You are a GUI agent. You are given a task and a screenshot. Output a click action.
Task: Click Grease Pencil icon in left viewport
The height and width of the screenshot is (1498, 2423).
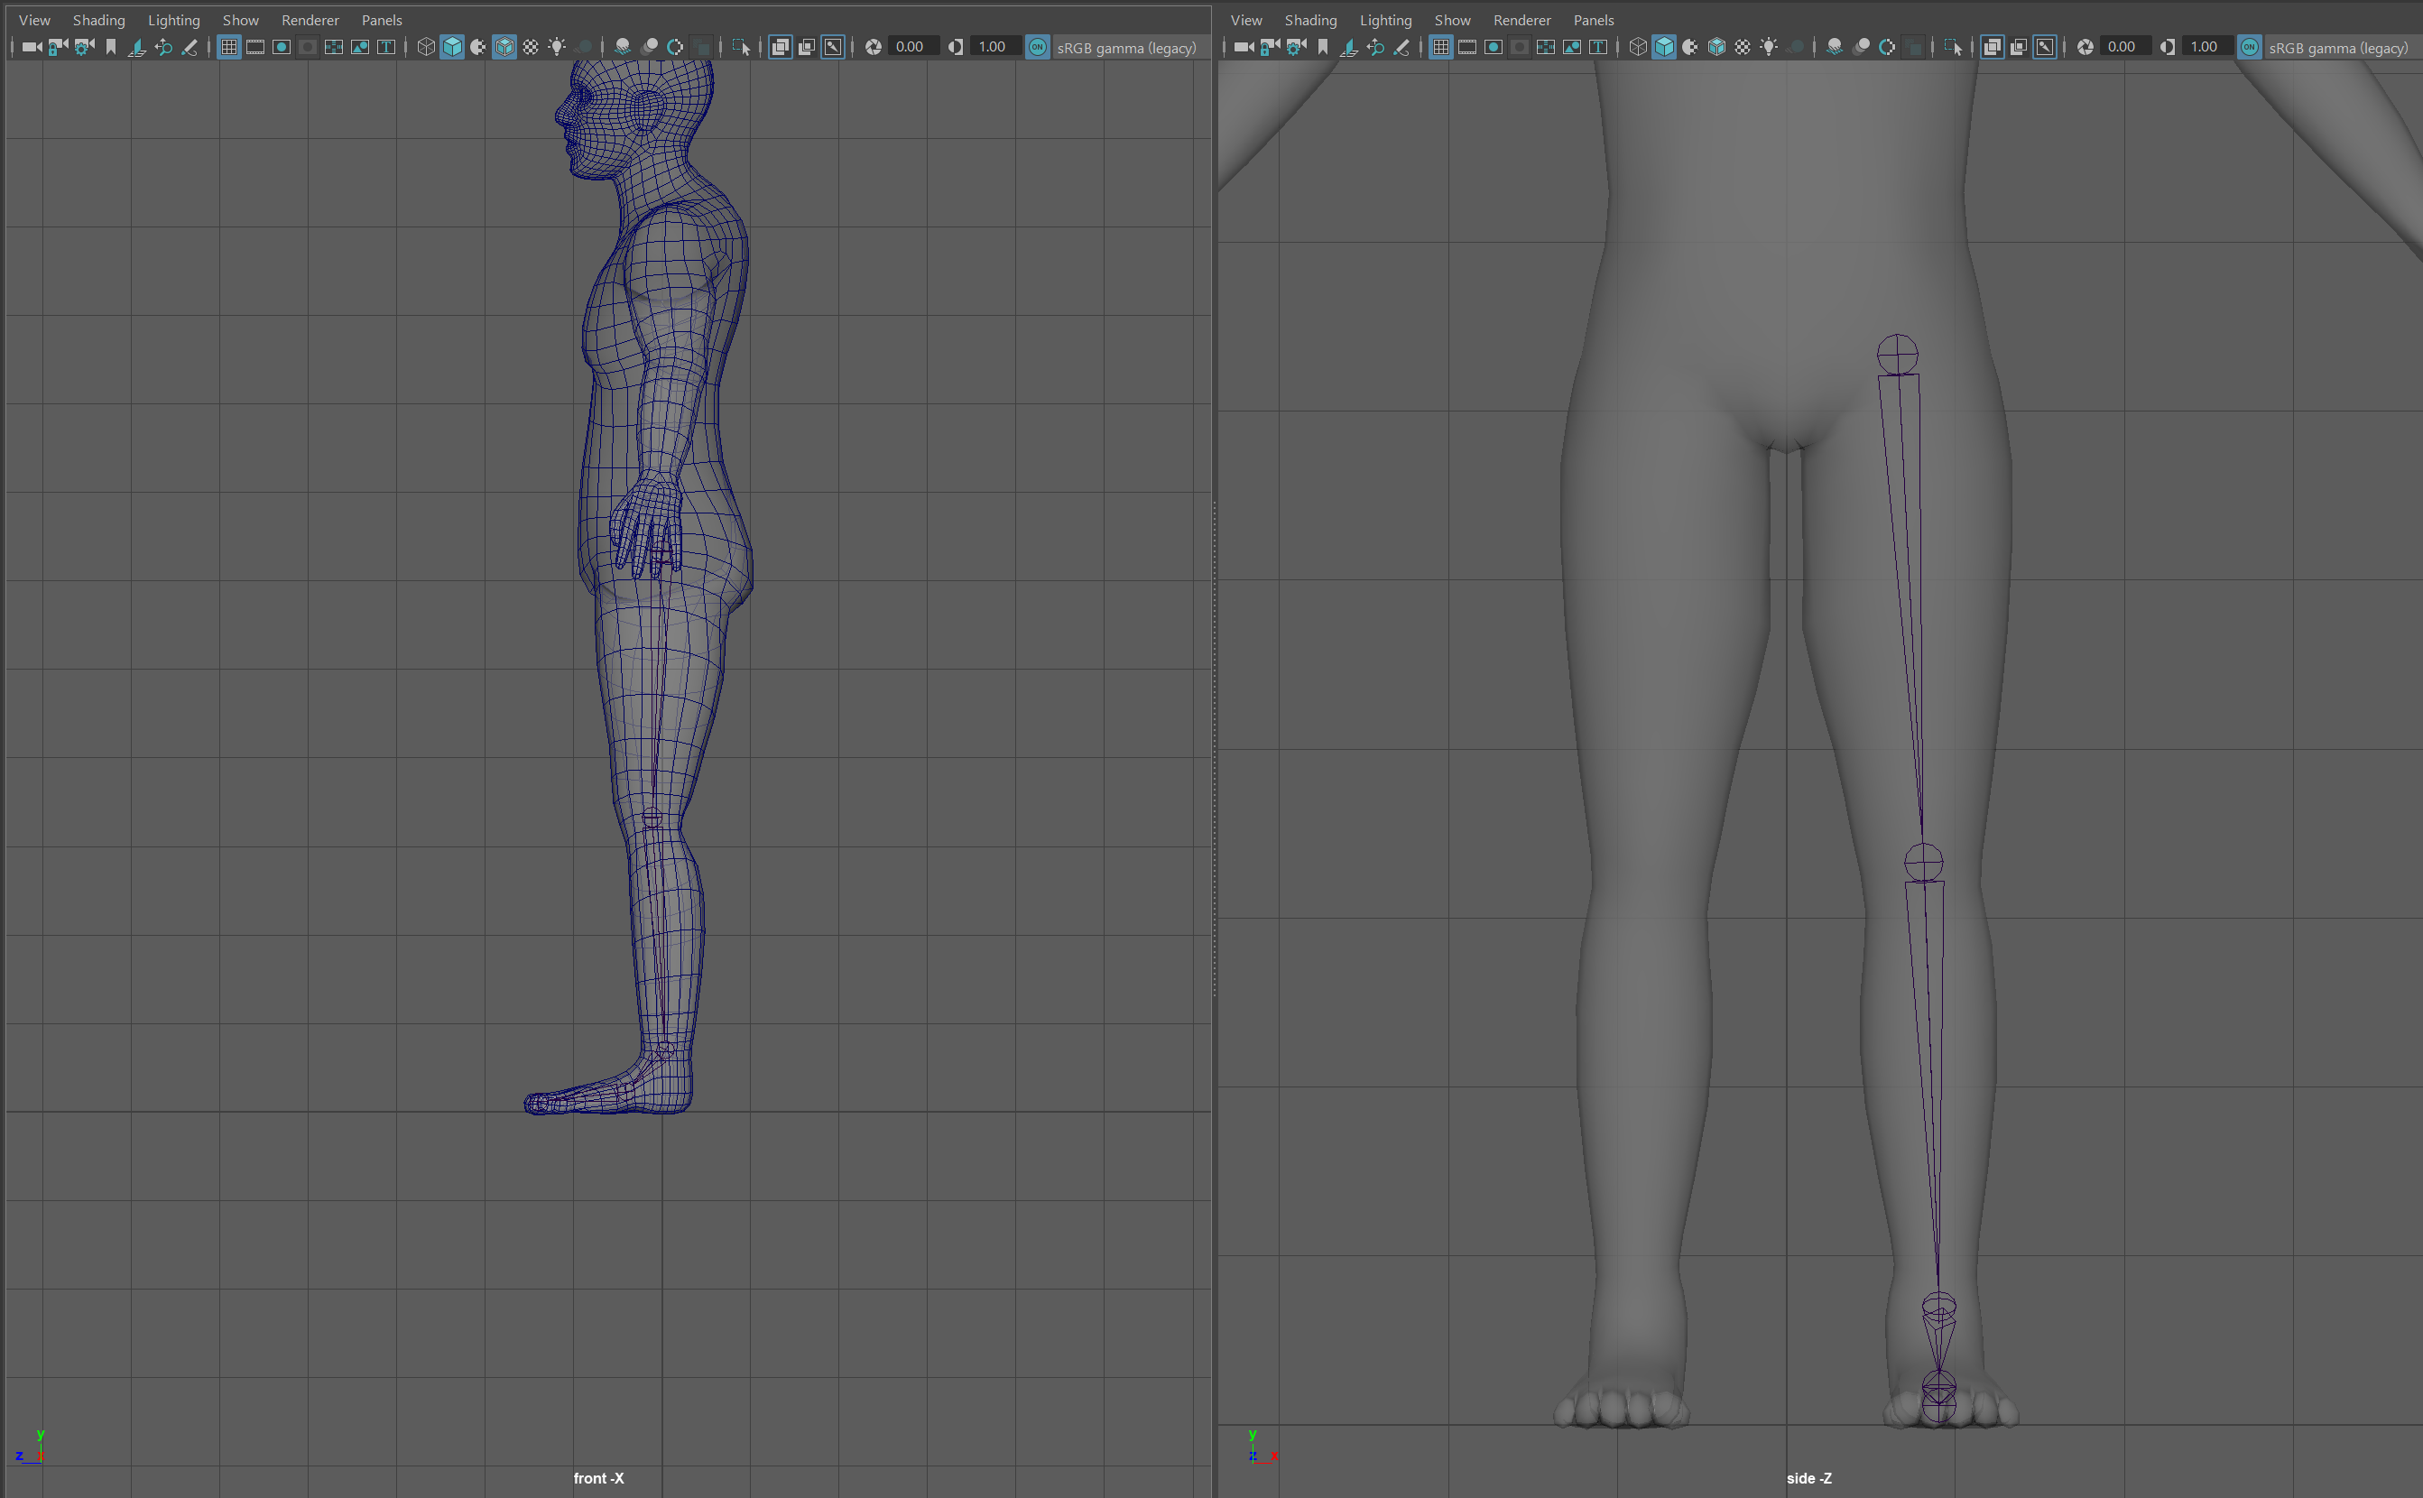pyautogui.click(x=190, y=47)
